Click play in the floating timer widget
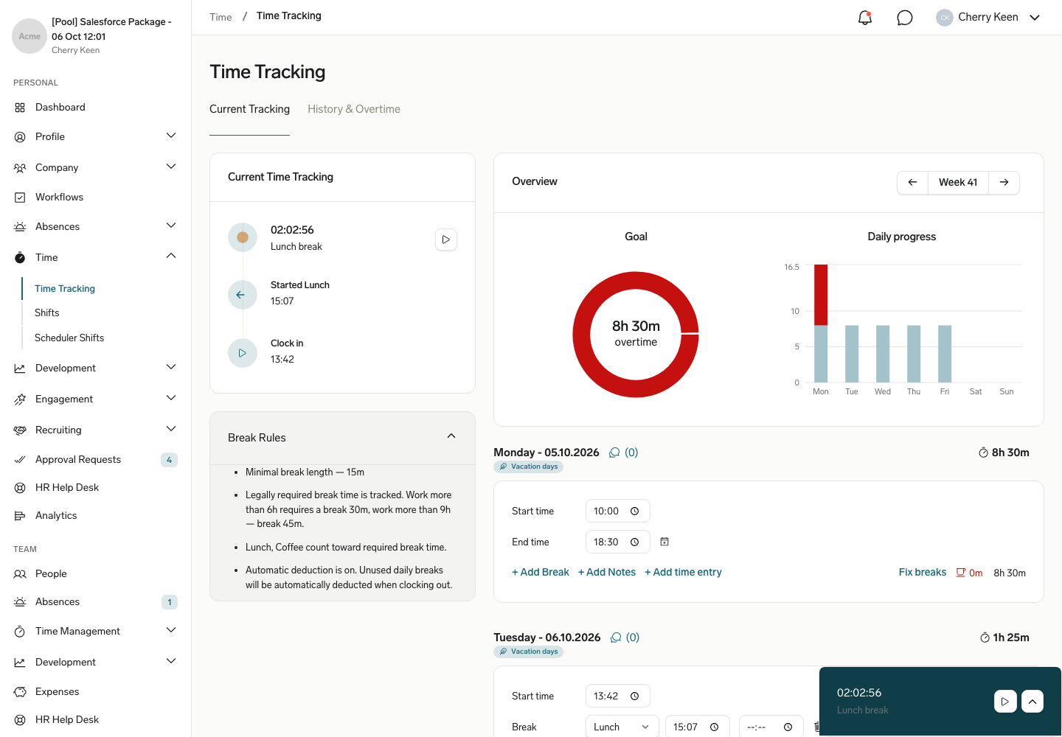 [1005, 702]
